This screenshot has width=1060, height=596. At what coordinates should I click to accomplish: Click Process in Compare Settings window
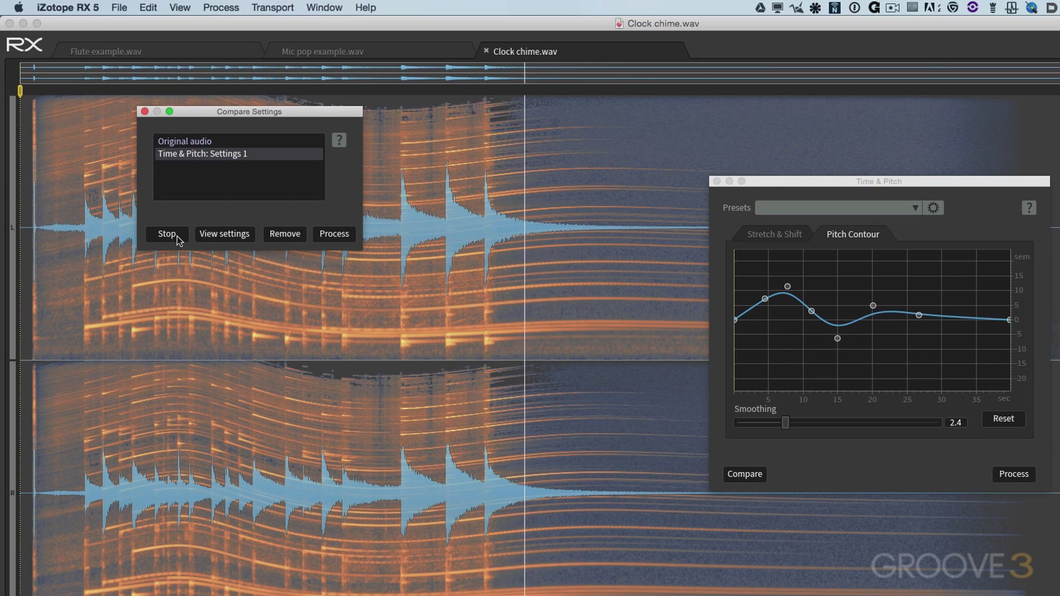click(334, 234)
